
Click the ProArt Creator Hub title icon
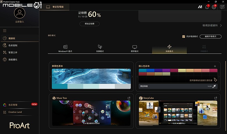[x=1, y=2]
